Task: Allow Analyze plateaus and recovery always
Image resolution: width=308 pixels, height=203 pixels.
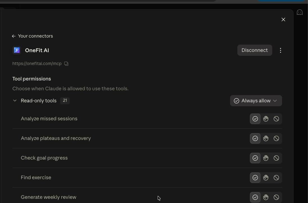Action: [x=255, y=138]
